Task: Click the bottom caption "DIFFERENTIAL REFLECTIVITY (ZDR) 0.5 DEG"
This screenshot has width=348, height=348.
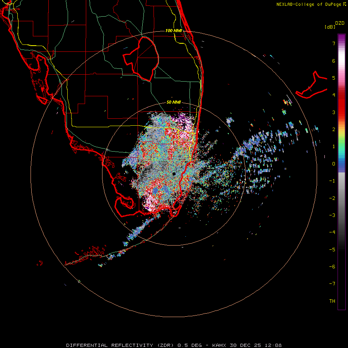Action: [x=134, y=345]
